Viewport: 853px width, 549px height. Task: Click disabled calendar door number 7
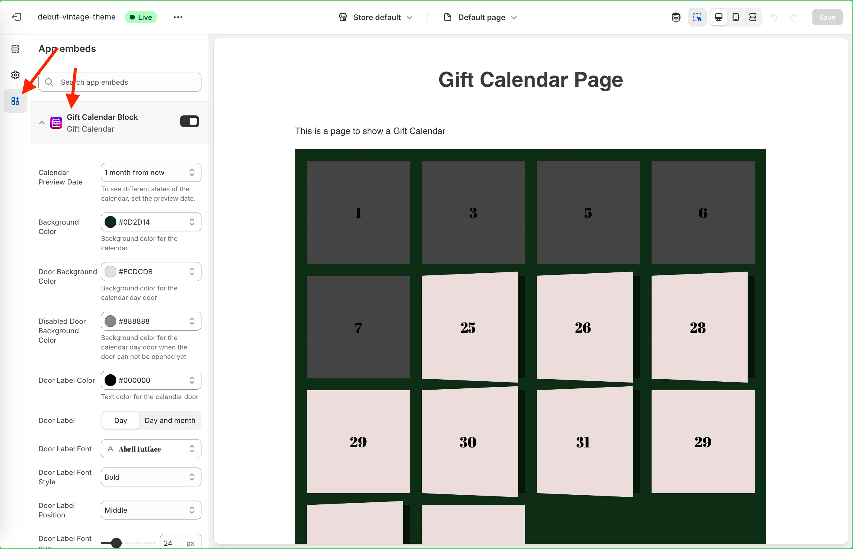358,327
